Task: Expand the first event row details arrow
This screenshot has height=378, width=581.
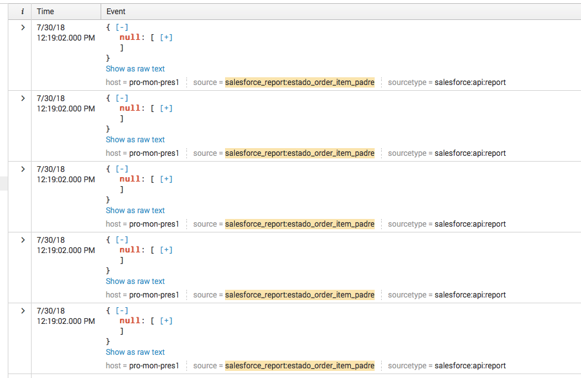Action: pyautogui.click(x=23, y=28)
